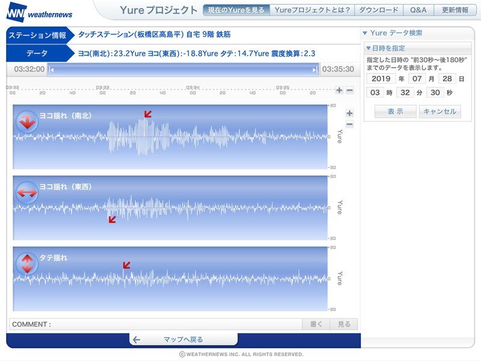Open the 更新情報 tab
Screen dimensions: 481x361
pyautogui.click(x=455, y=10)
